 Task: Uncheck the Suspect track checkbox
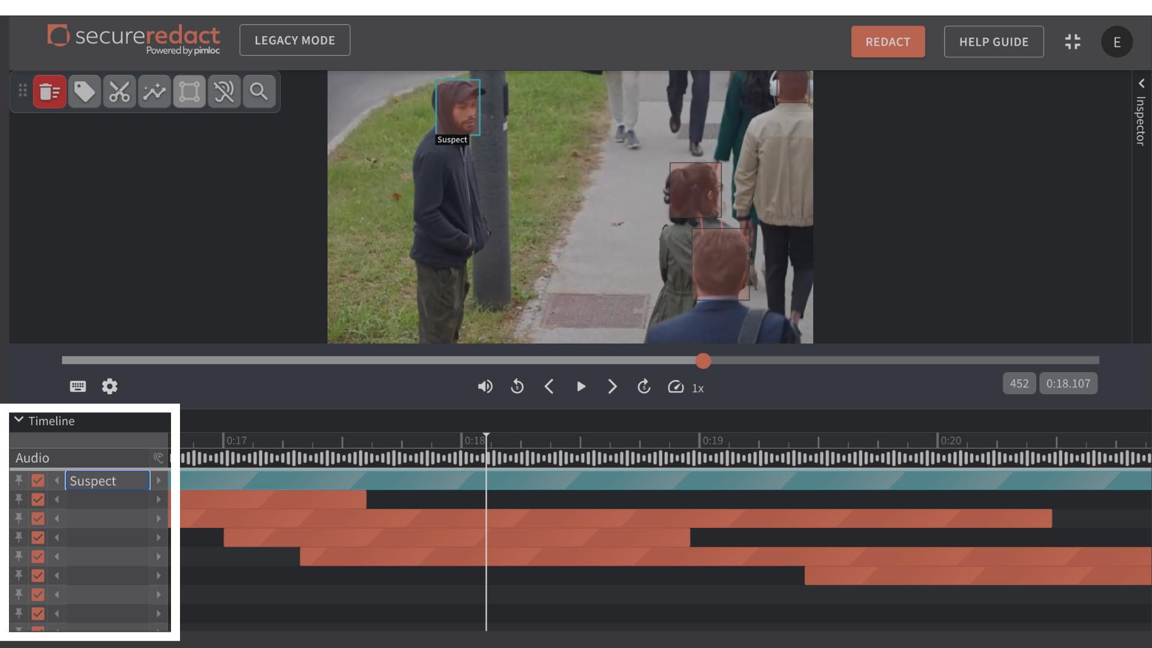(x=38, y=481)
